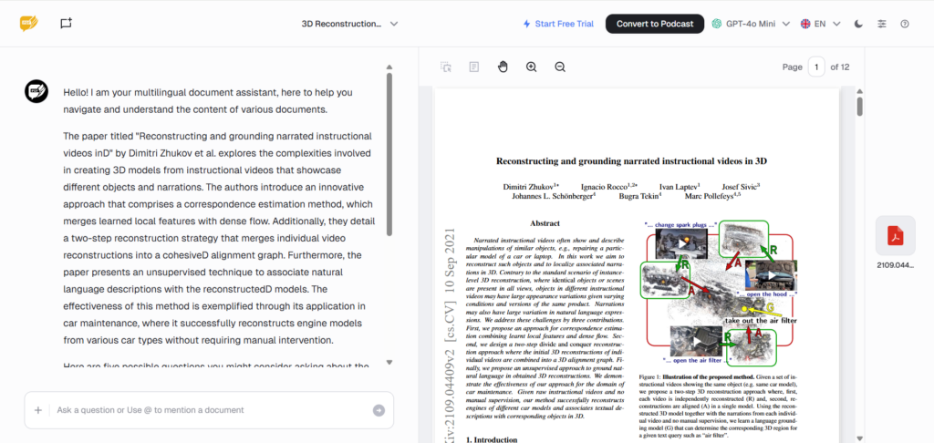The height and width of the screenshot is (443, 934).
Task: Select the hand pan tool
Action: click(x=503, y=67)
